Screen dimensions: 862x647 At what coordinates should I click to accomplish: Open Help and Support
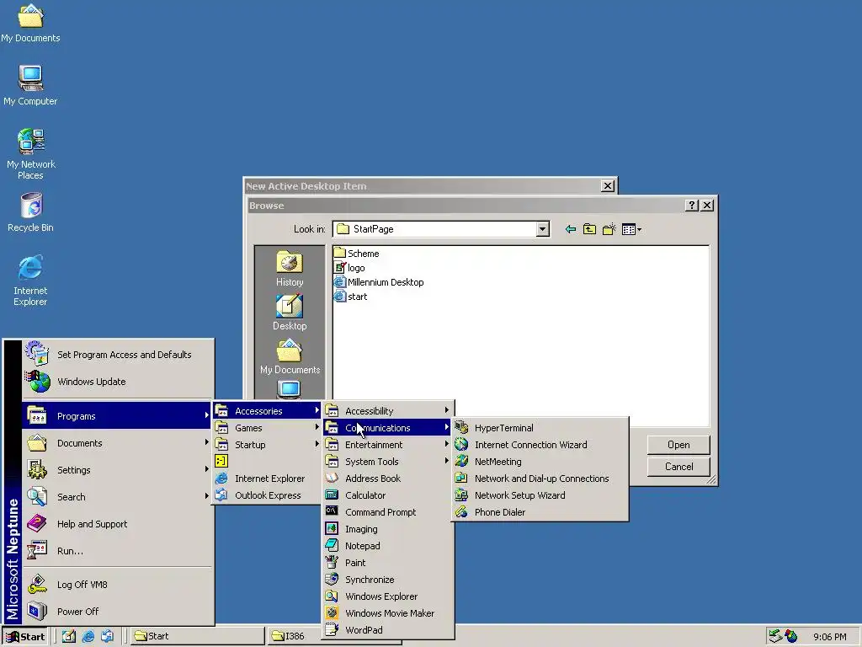pos(117,524)
